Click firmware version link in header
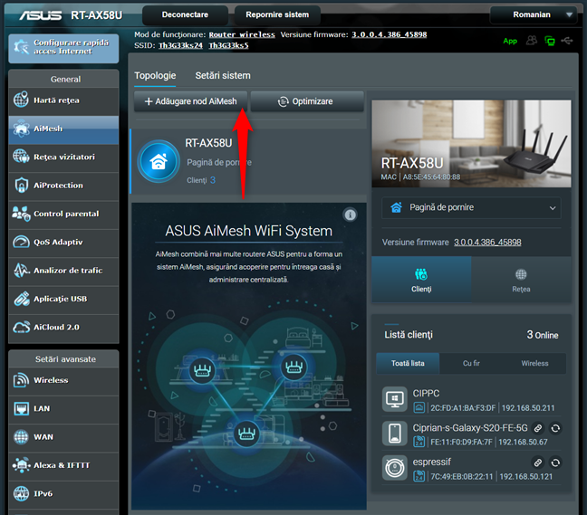Image resolution: width=587 pixels, height=515 pixels. 389,34
